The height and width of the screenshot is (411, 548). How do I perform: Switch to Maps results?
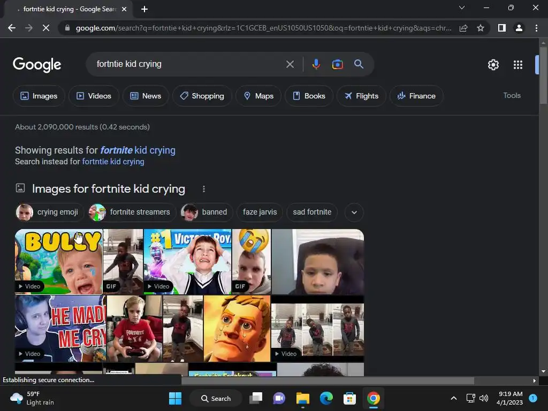pyautogui.click(x=258, y=96)
